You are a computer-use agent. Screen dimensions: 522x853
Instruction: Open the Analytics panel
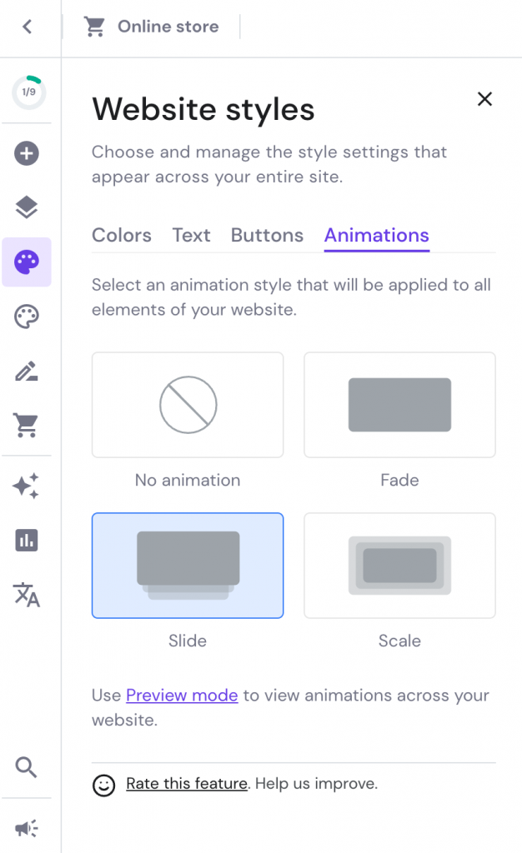click(x=26, y=540)
